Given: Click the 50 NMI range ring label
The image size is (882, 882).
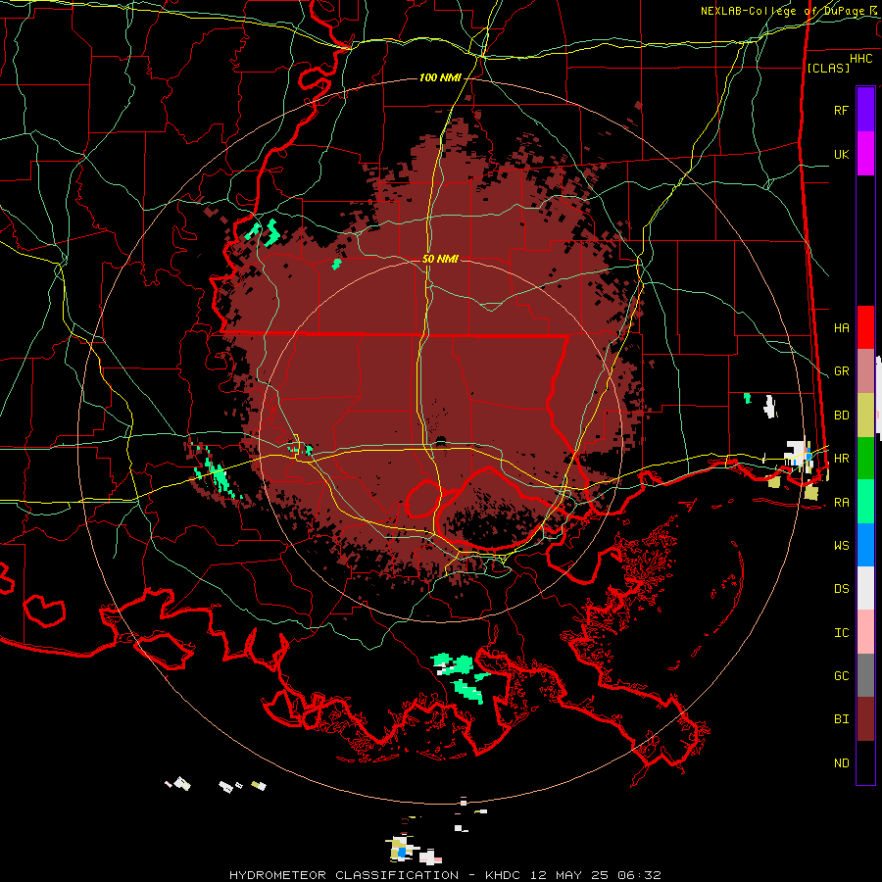Looking at the screenshot, I should pyautogui.click(x=440, y=259).
